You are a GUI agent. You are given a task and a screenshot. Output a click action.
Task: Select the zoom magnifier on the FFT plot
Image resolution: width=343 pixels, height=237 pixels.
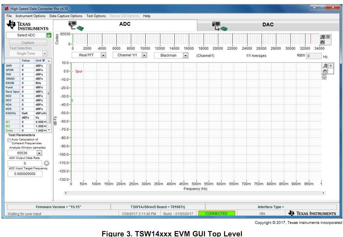click(x=325, y=66)
